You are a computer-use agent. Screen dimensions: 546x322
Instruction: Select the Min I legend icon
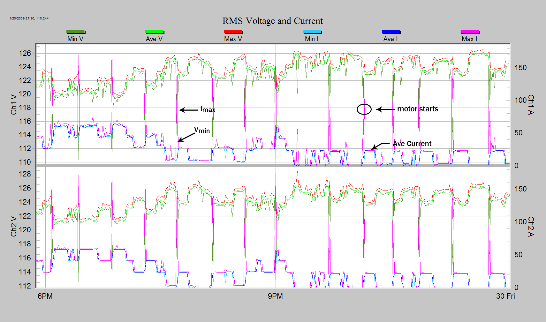pos(312,32)
